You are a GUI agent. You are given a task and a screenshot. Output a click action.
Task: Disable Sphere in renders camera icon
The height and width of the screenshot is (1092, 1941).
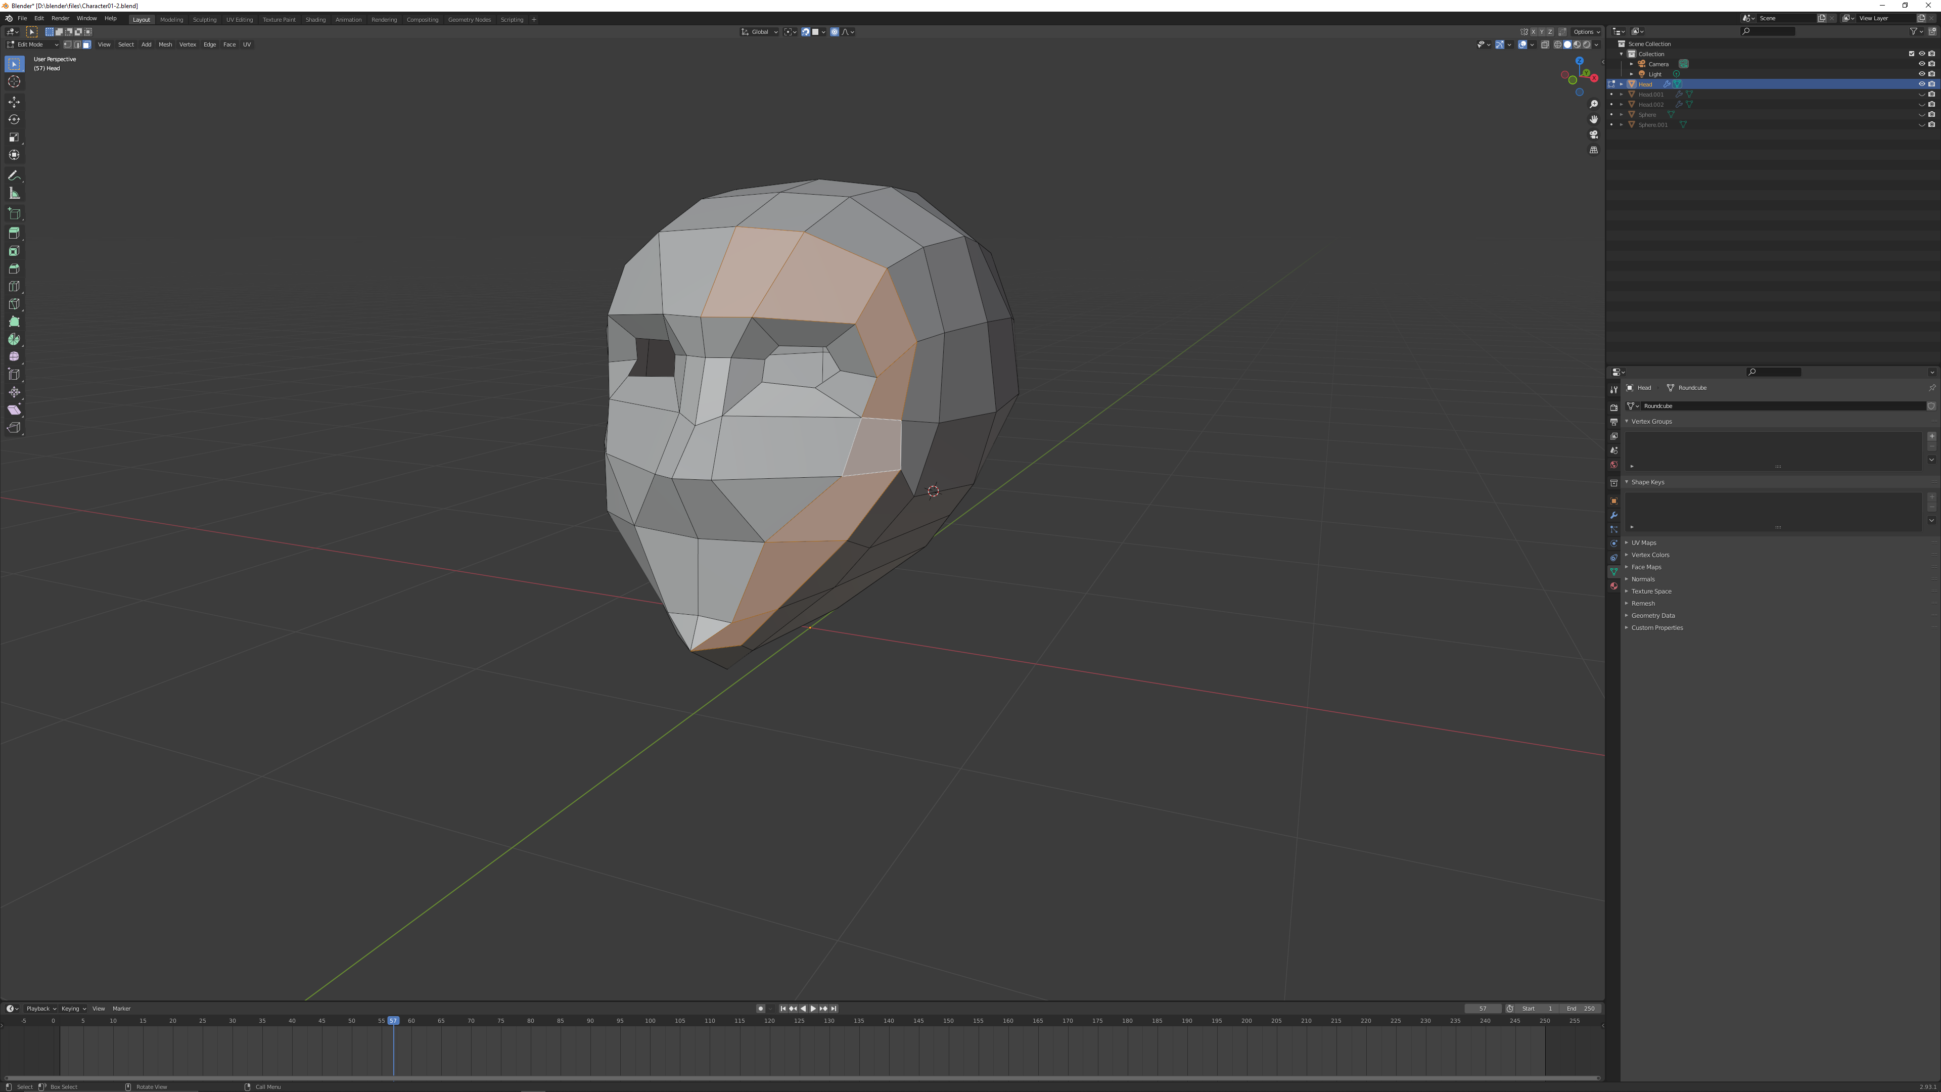click(1931, 115)
